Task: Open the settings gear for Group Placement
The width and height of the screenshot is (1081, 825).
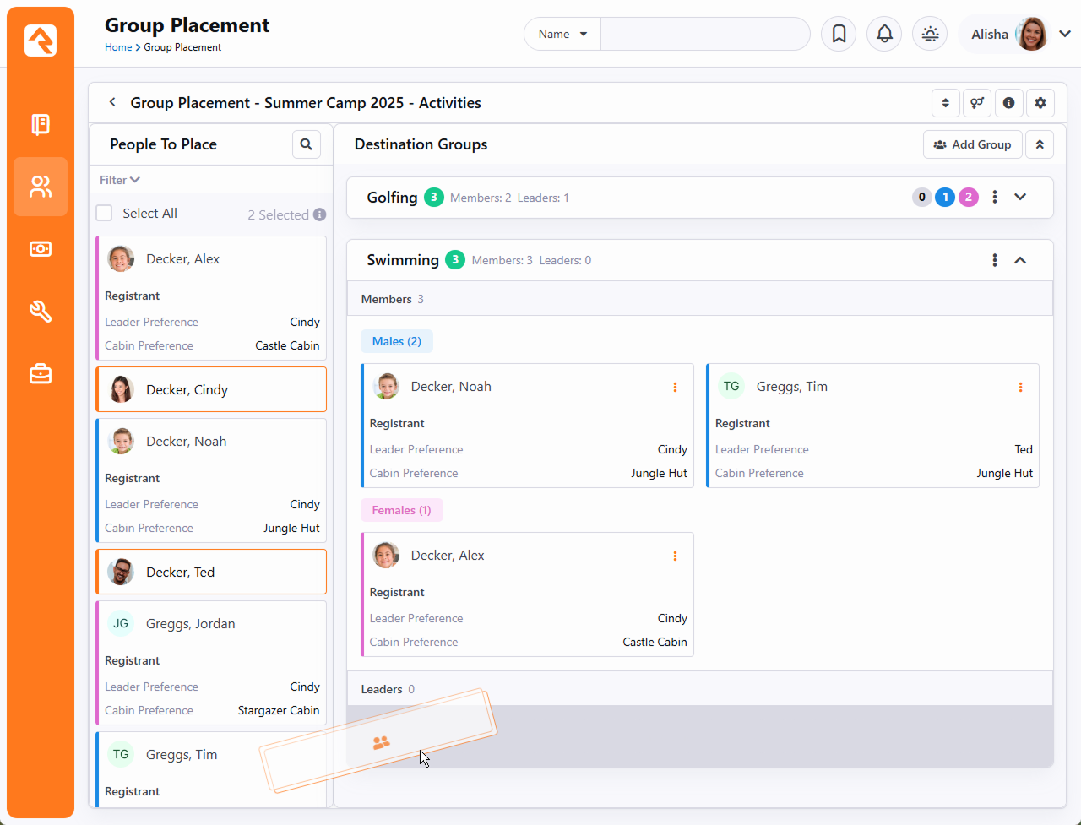Action: click(x=1040, y=103)
